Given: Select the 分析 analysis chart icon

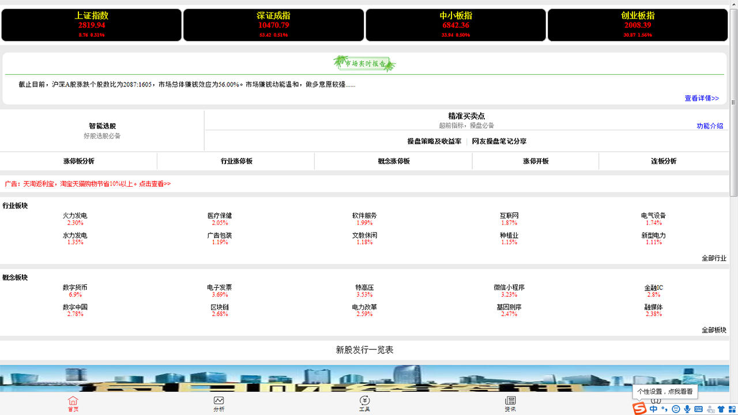Looking at the screenshot, I should [219, 403].
